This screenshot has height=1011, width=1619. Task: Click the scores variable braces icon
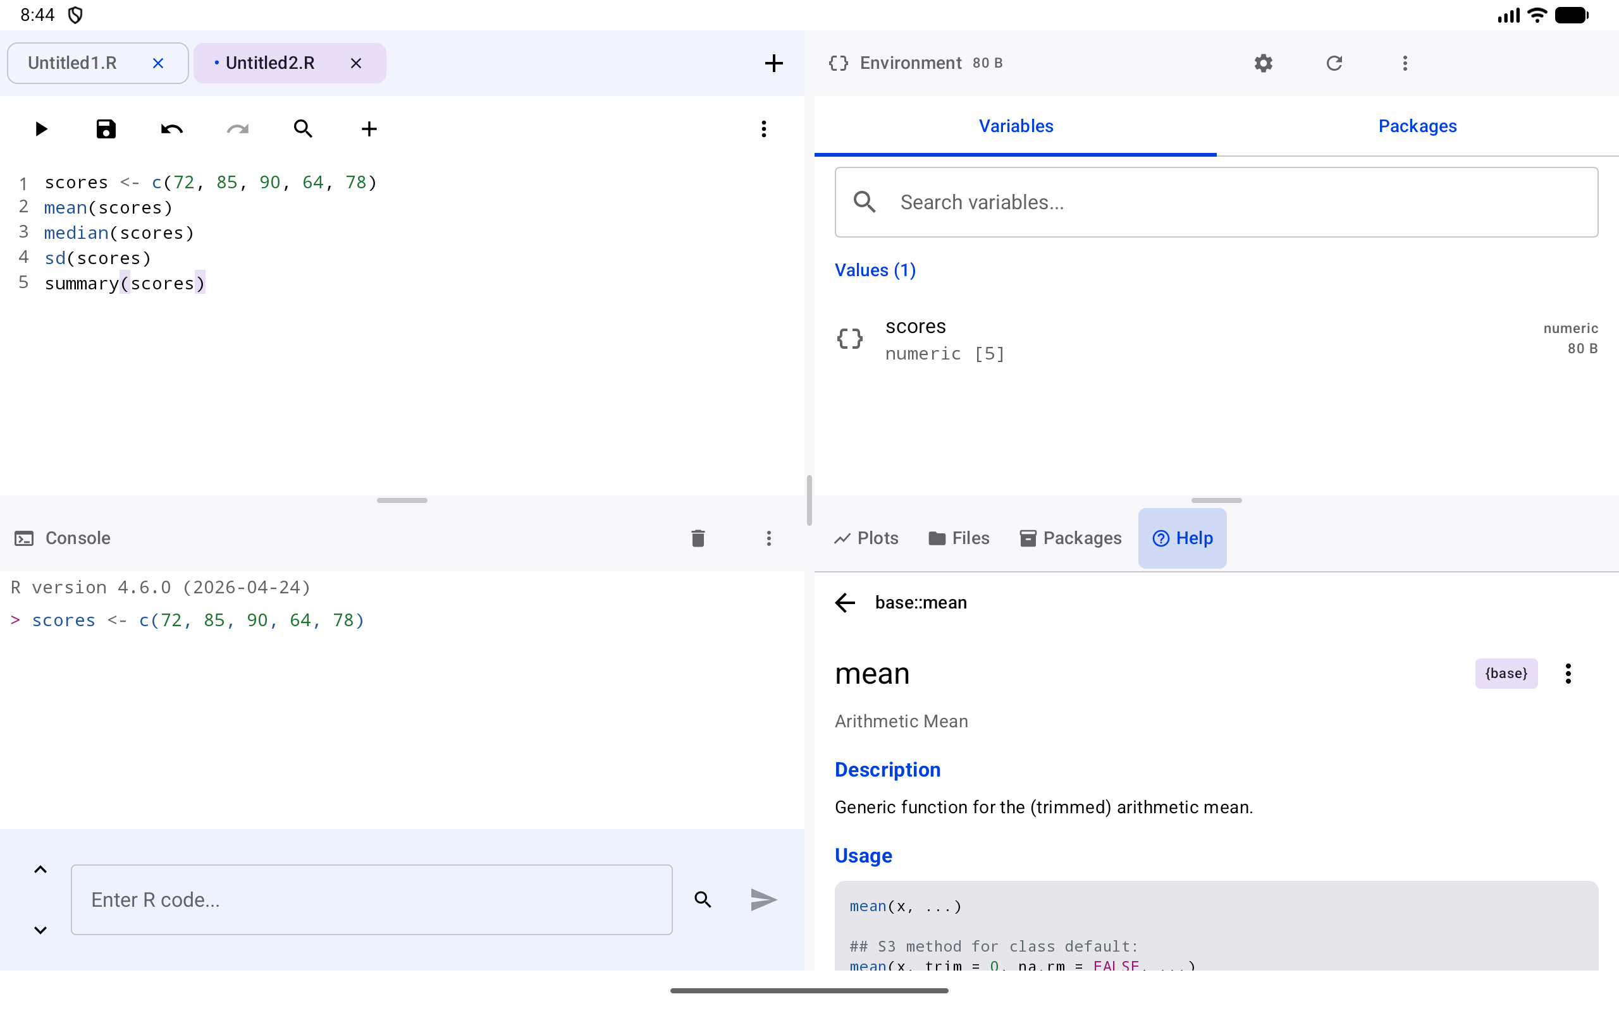coord(849,339)
